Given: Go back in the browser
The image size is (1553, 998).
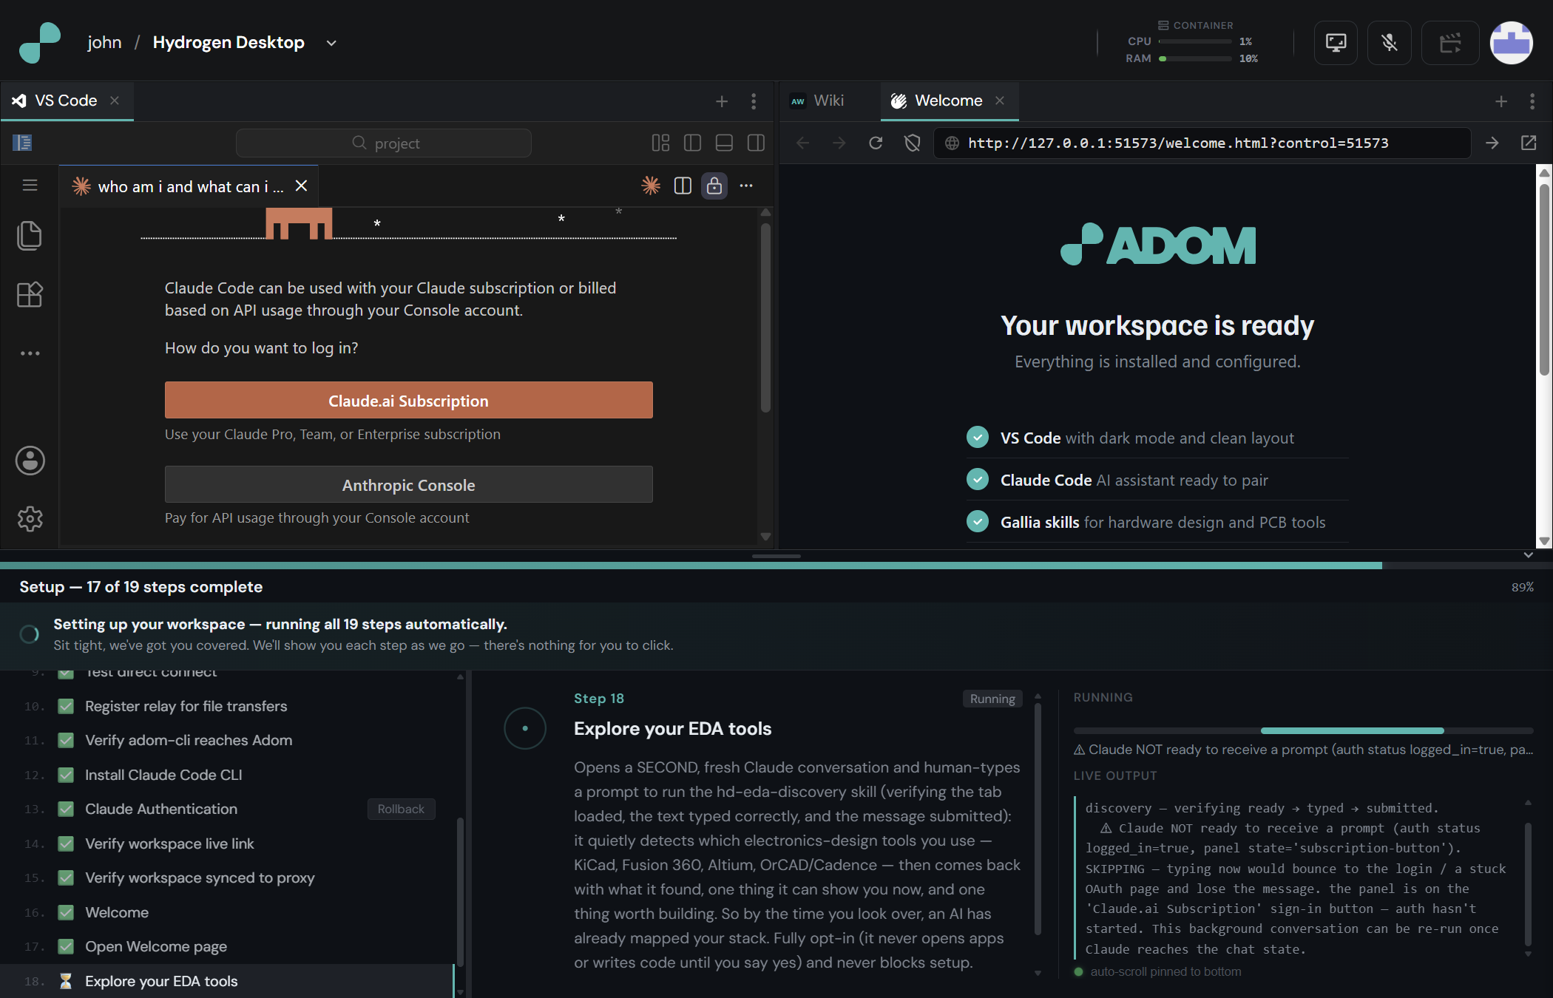Looking at the screenshot, I should pyautogui.click(x=803, y=143).
